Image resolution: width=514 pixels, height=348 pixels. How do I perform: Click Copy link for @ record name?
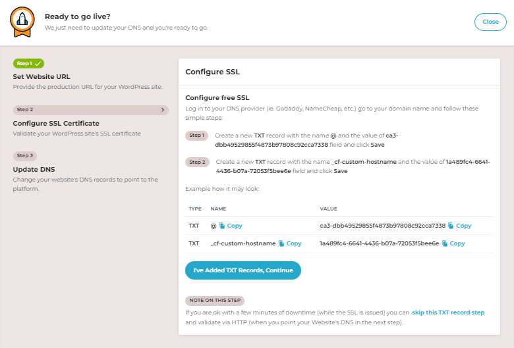235,226
